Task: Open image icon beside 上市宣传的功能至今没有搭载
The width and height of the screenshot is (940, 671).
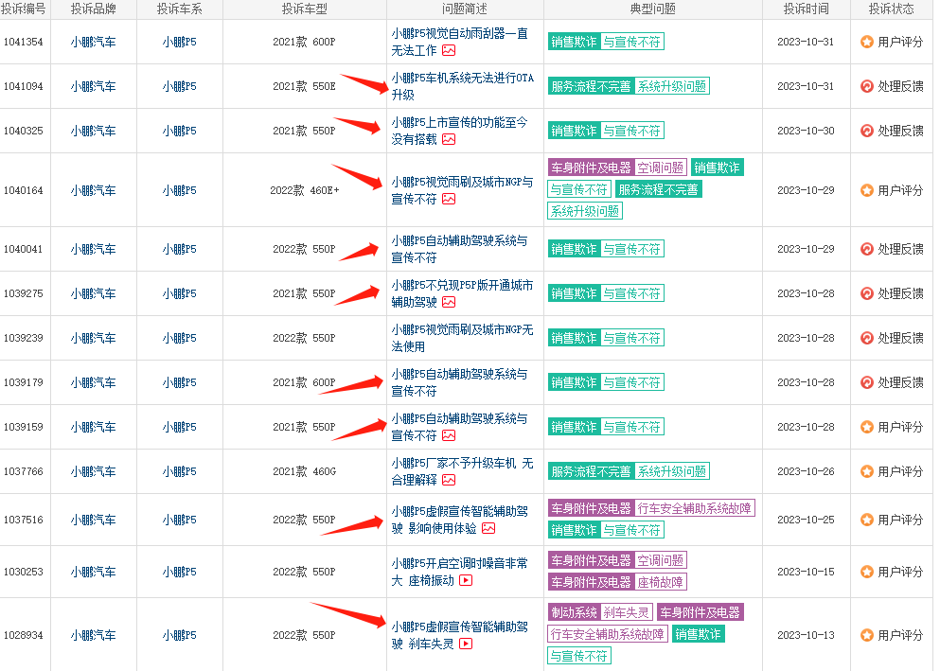Action: pos(449,139)
